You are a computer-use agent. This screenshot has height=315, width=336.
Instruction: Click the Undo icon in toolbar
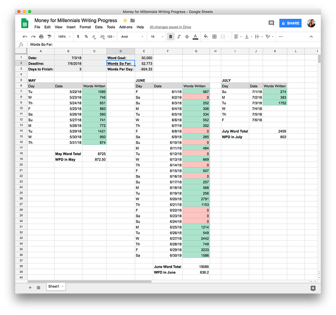click(25, 36)
